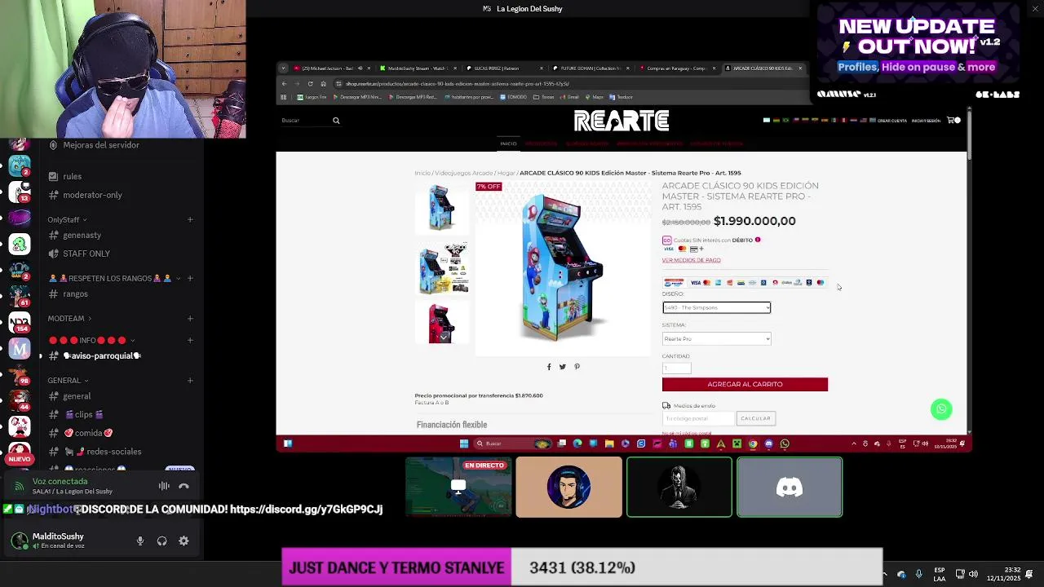Click CALCULAR shipping button
This screenshot has width=1044, height=587.
tap(755, 418)
